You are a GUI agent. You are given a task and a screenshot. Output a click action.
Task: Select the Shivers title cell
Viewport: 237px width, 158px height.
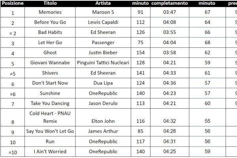point(50,73)
